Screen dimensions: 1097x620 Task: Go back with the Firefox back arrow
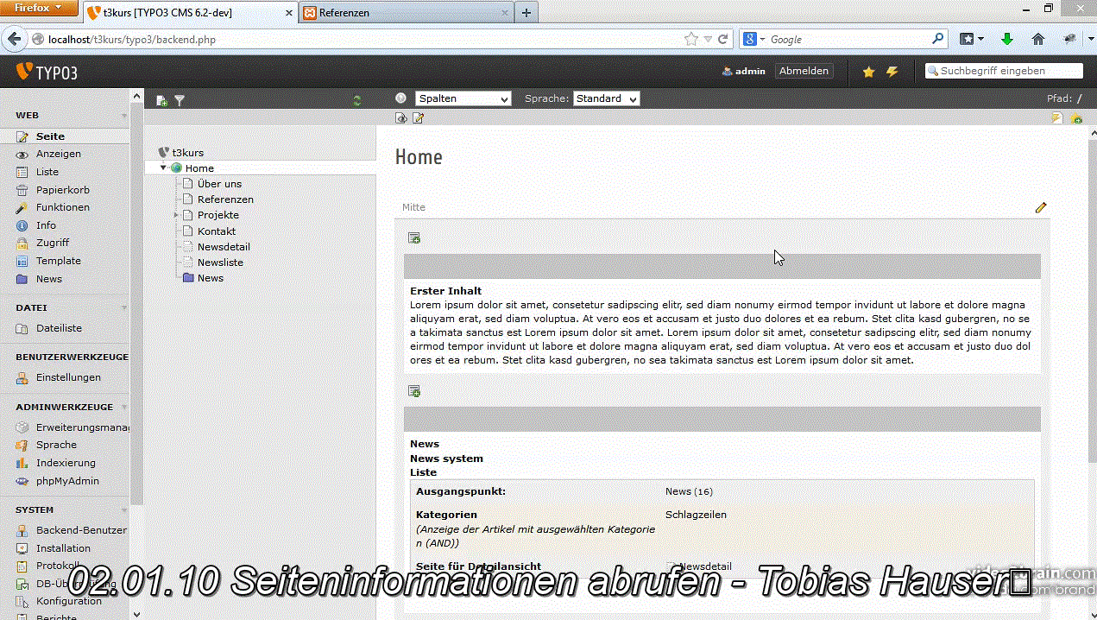pyautogui.click(x=14, y=39)
